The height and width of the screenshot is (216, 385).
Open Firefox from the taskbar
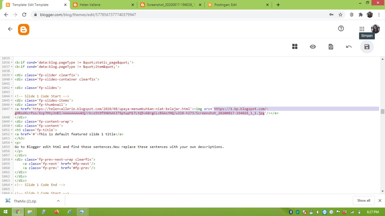[x=57, y=212]
